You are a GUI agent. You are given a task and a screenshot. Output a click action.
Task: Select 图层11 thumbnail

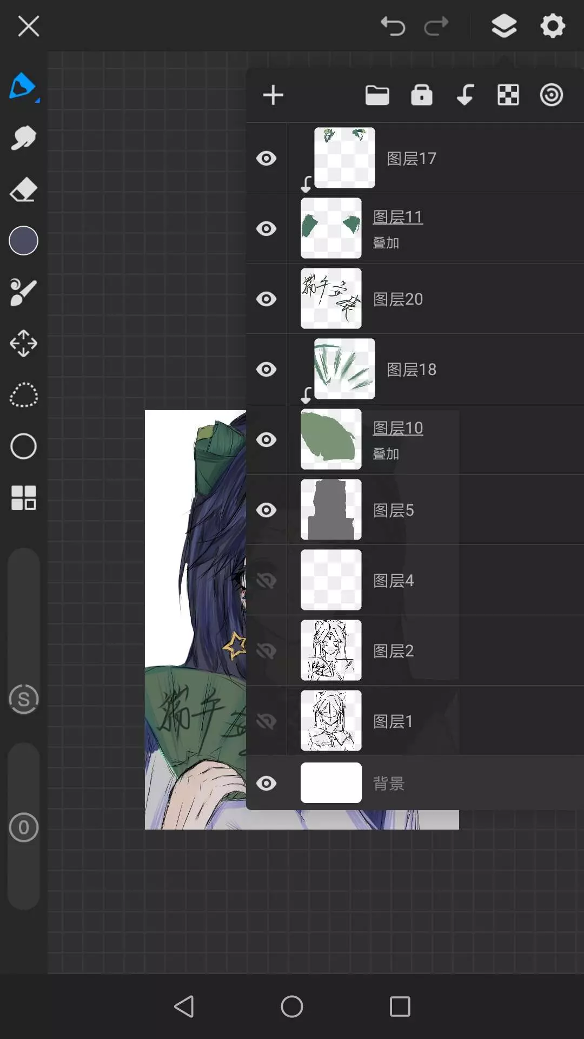click(x=331, y=228)
